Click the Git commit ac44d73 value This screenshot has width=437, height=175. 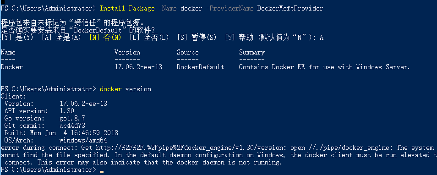72,126
